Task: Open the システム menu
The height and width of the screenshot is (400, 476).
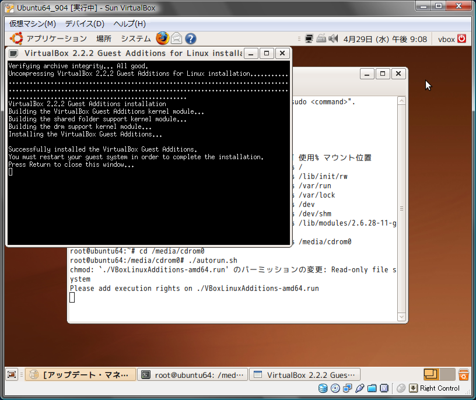Action: [x=136, y=38]
